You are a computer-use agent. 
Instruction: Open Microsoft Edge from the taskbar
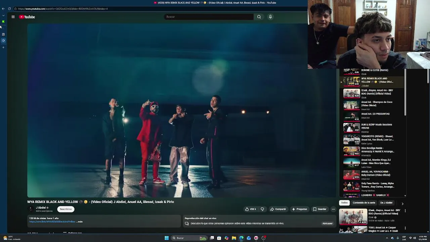point(241,238)
